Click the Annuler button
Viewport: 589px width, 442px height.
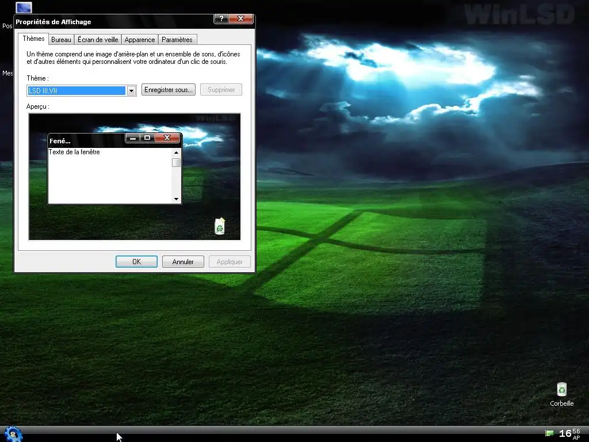click(183, 262)
